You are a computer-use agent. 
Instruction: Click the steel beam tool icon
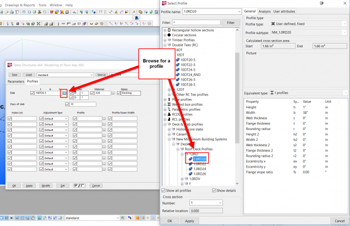coord(63,23)
